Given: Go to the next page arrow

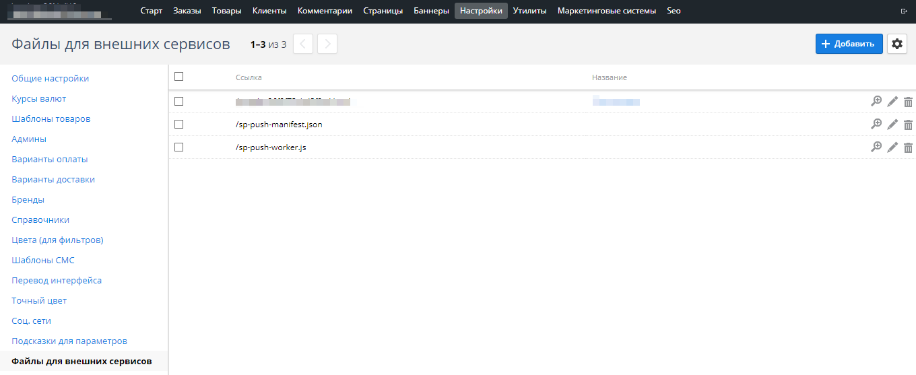Looking at the screenshot, I should click(x=327, y=44).
